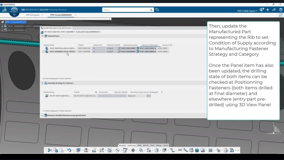Open the user profile icon in the header
Image resolution: width=284 pixels, height=160 pixels.
[262, 10]
